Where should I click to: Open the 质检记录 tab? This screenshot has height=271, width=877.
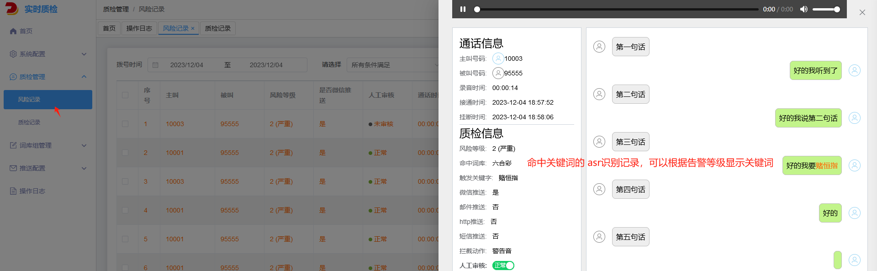click(x=217, y=28)
